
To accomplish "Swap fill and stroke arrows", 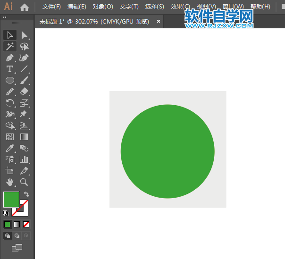I will (x=26, y=194).
